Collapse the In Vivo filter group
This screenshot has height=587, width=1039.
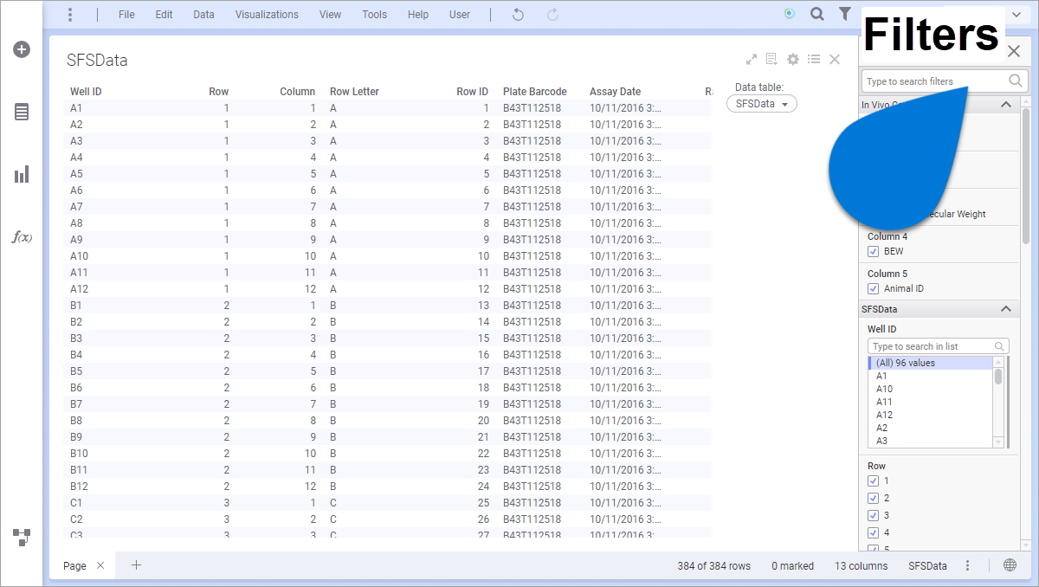coord(1005,105)
